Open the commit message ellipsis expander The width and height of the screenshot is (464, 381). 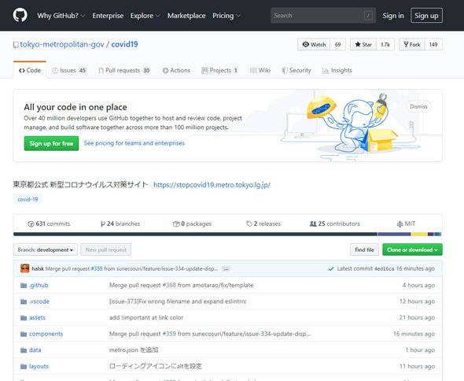tap(226, 269)
